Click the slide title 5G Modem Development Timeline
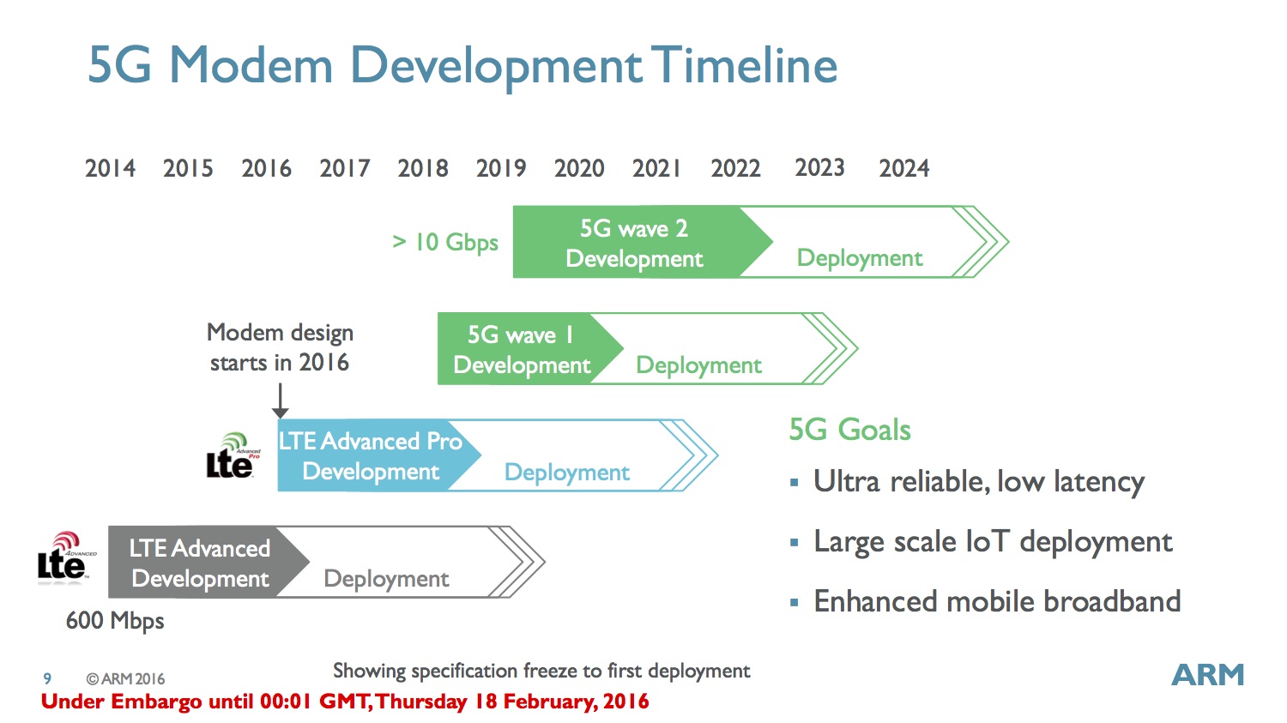Viewport: 1287px width, 723px height. pos(463,65)
